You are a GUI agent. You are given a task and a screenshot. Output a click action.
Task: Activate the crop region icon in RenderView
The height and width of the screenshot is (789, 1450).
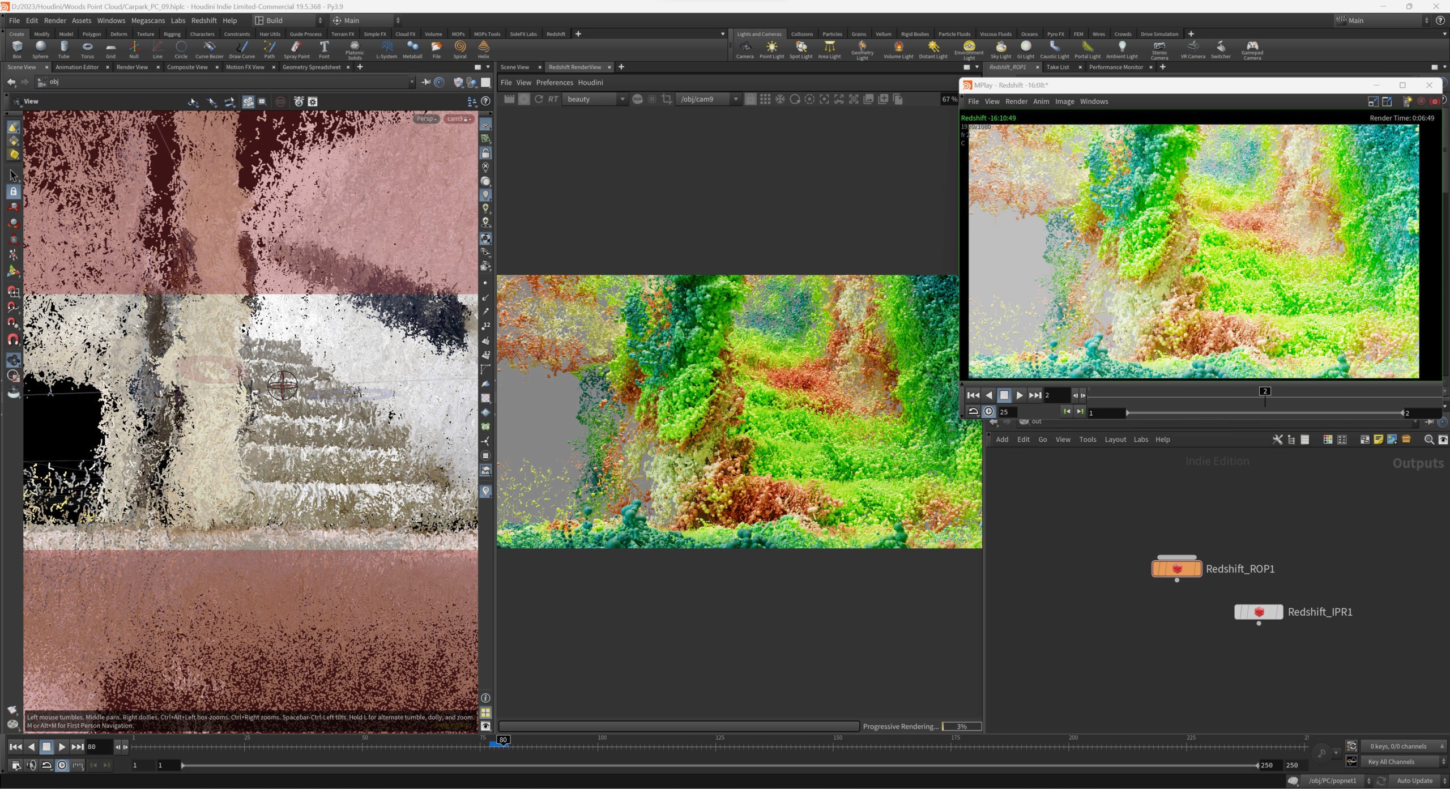[x=667, y=99]
